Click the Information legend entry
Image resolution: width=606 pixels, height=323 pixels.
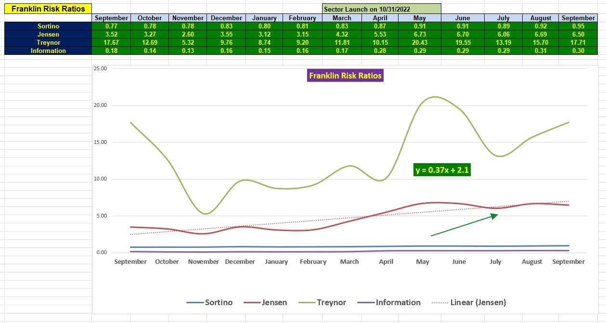point(389,302)
